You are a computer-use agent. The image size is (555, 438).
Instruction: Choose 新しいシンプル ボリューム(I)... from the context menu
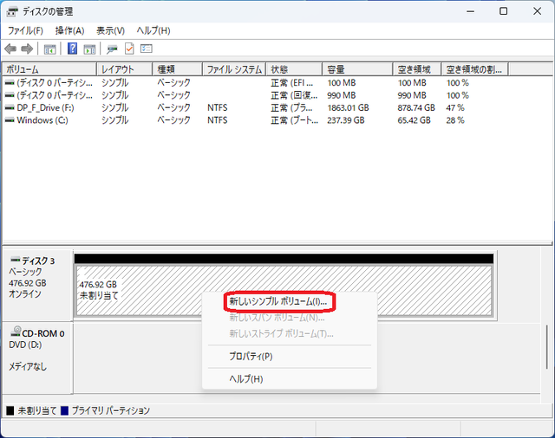point(277,301)
